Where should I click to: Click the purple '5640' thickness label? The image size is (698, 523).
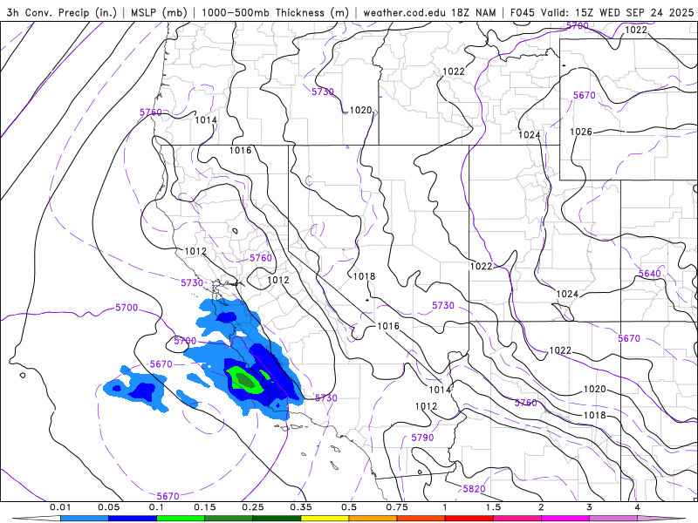(650, 274)
